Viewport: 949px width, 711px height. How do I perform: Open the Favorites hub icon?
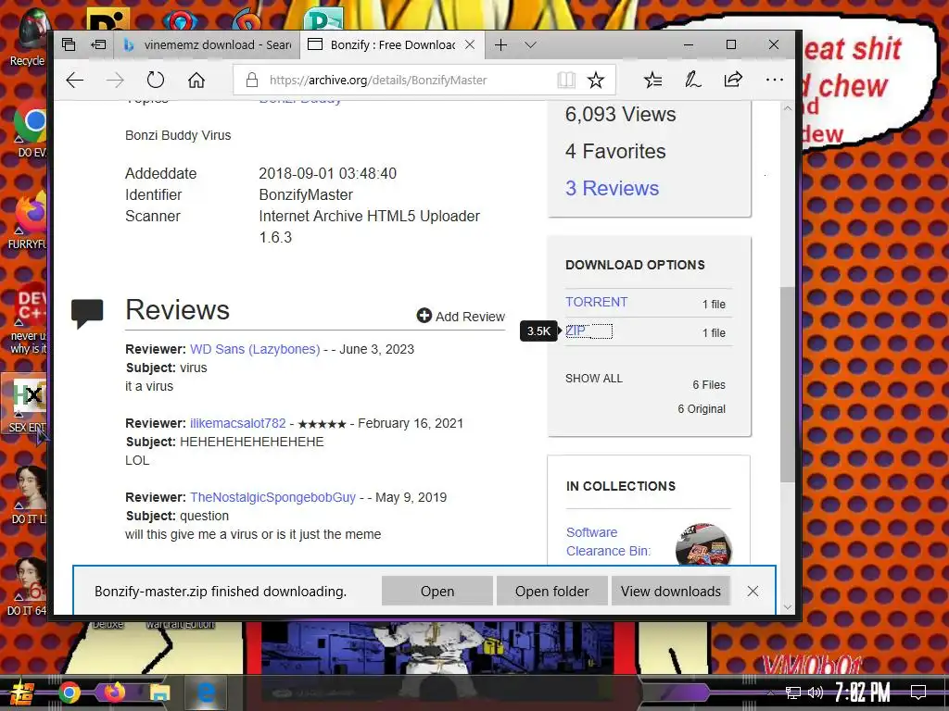click(x=652, y=80)
